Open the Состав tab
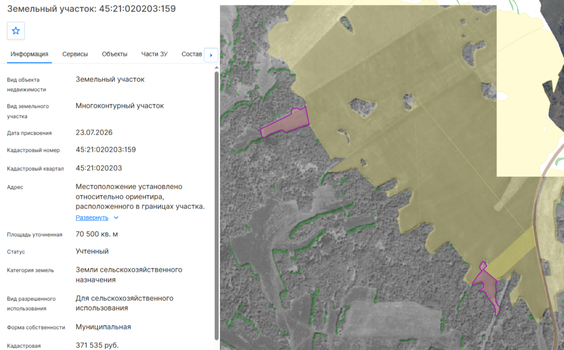The width and height of the screenshot is (564, 350). tap(192, 54)
